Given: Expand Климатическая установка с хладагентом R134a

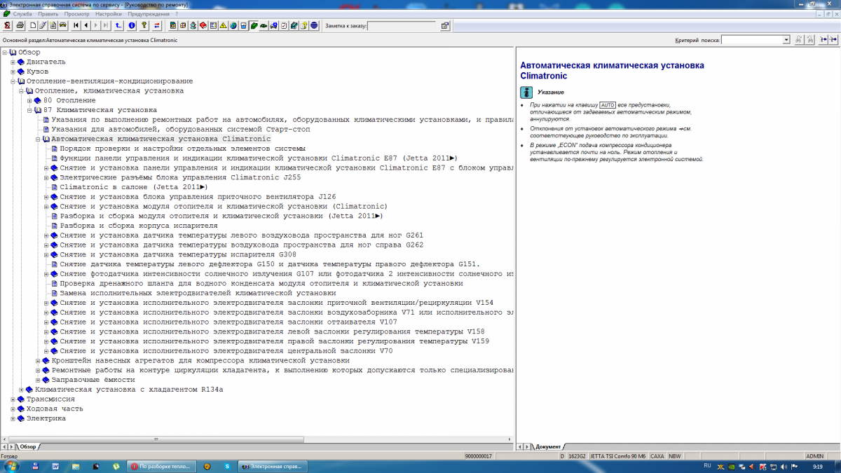Looking at the screenshot, I should click(x=21, y=389).
